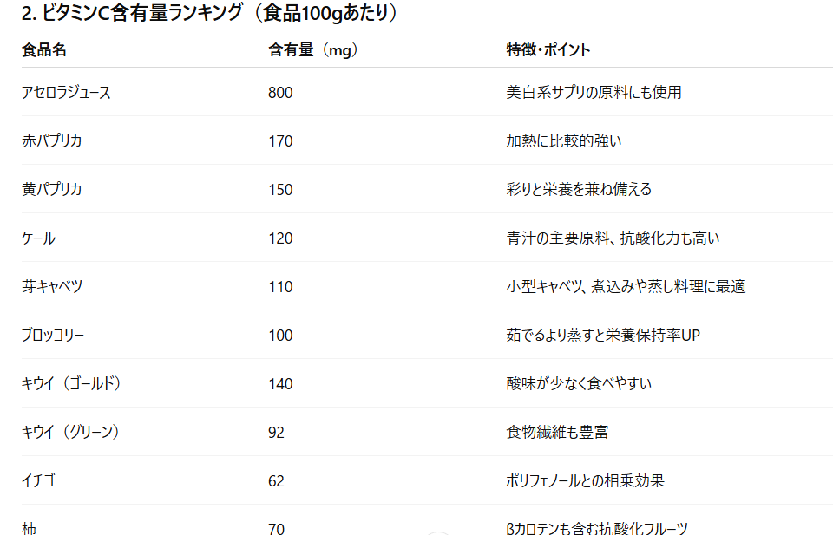
Task: Click the 美白系サプリの原料にも使用 description
Action: (594, 92)
